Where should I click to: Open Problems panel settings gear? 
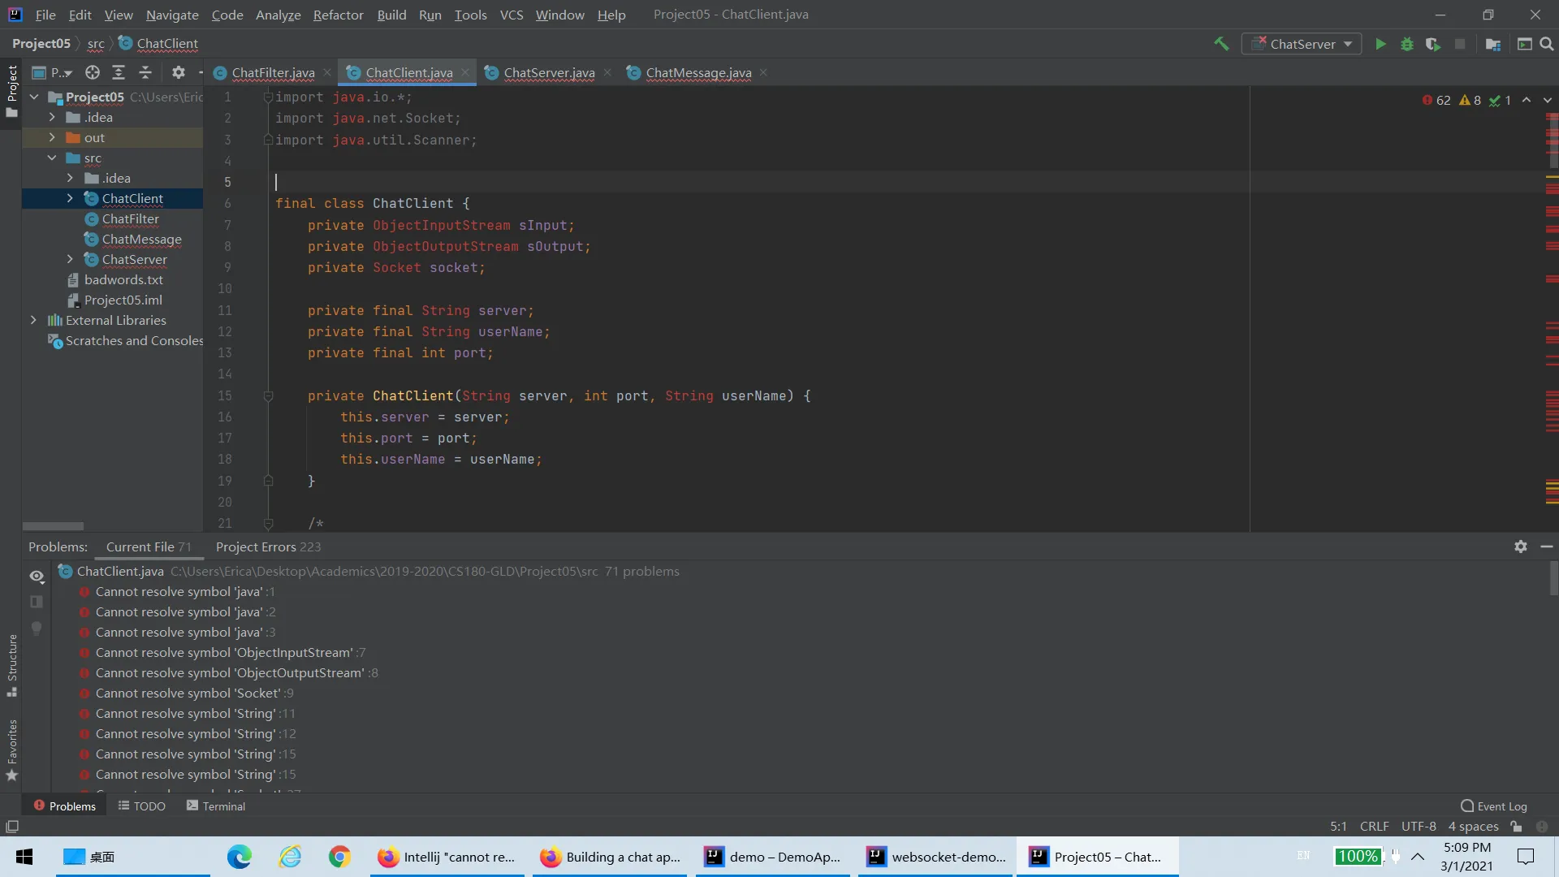click(1520, 547)
